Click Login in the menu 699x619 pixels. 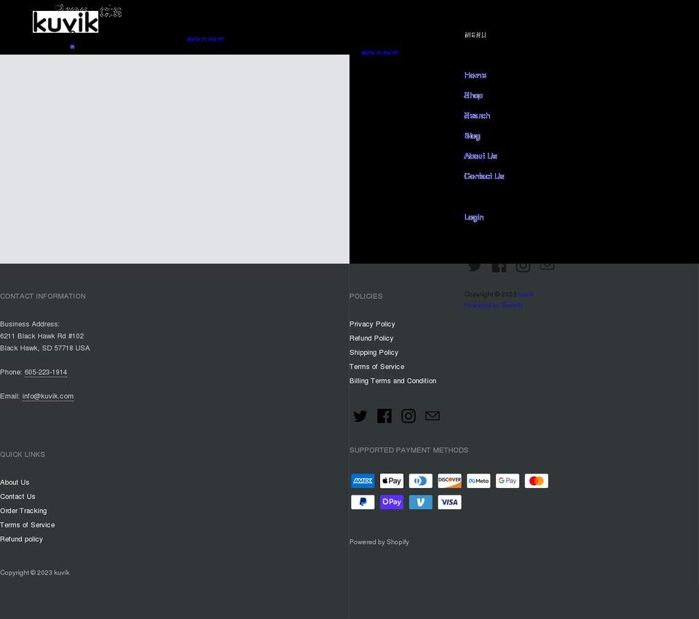click(x=474, y=217)
